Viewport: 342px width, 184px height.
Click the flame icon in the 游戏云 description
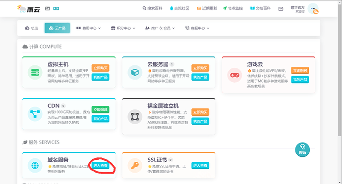coord(249,71)
